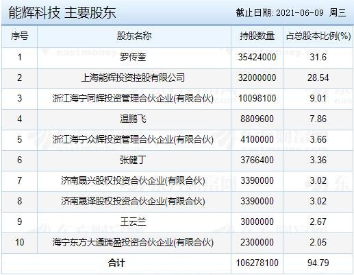Click the '占总股本比例(%)' column header
354x275 pixels.
318,36
